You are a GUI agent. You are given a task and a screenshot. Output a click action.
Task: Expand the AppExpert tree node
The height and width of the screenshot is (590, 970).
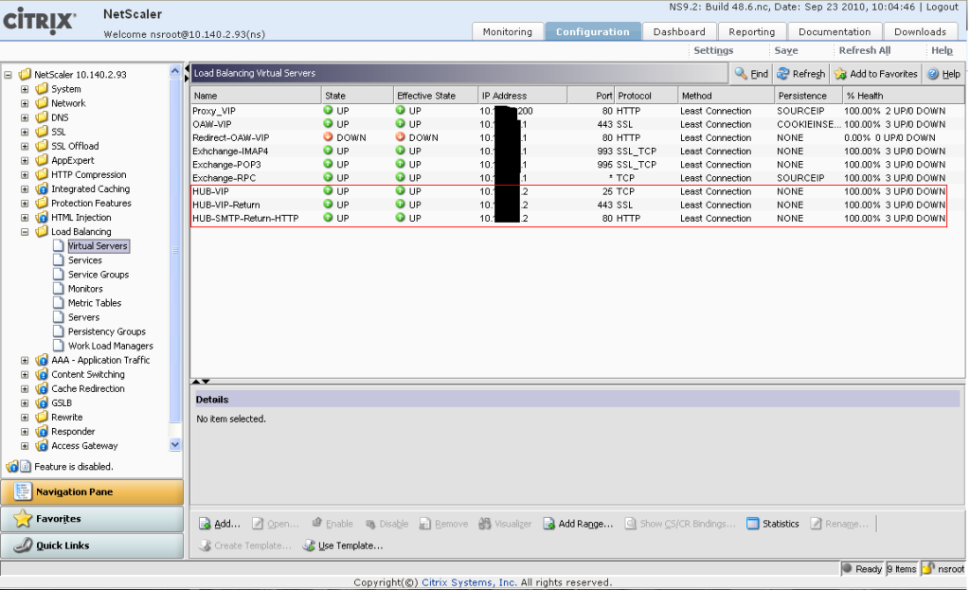pos(25,160)
